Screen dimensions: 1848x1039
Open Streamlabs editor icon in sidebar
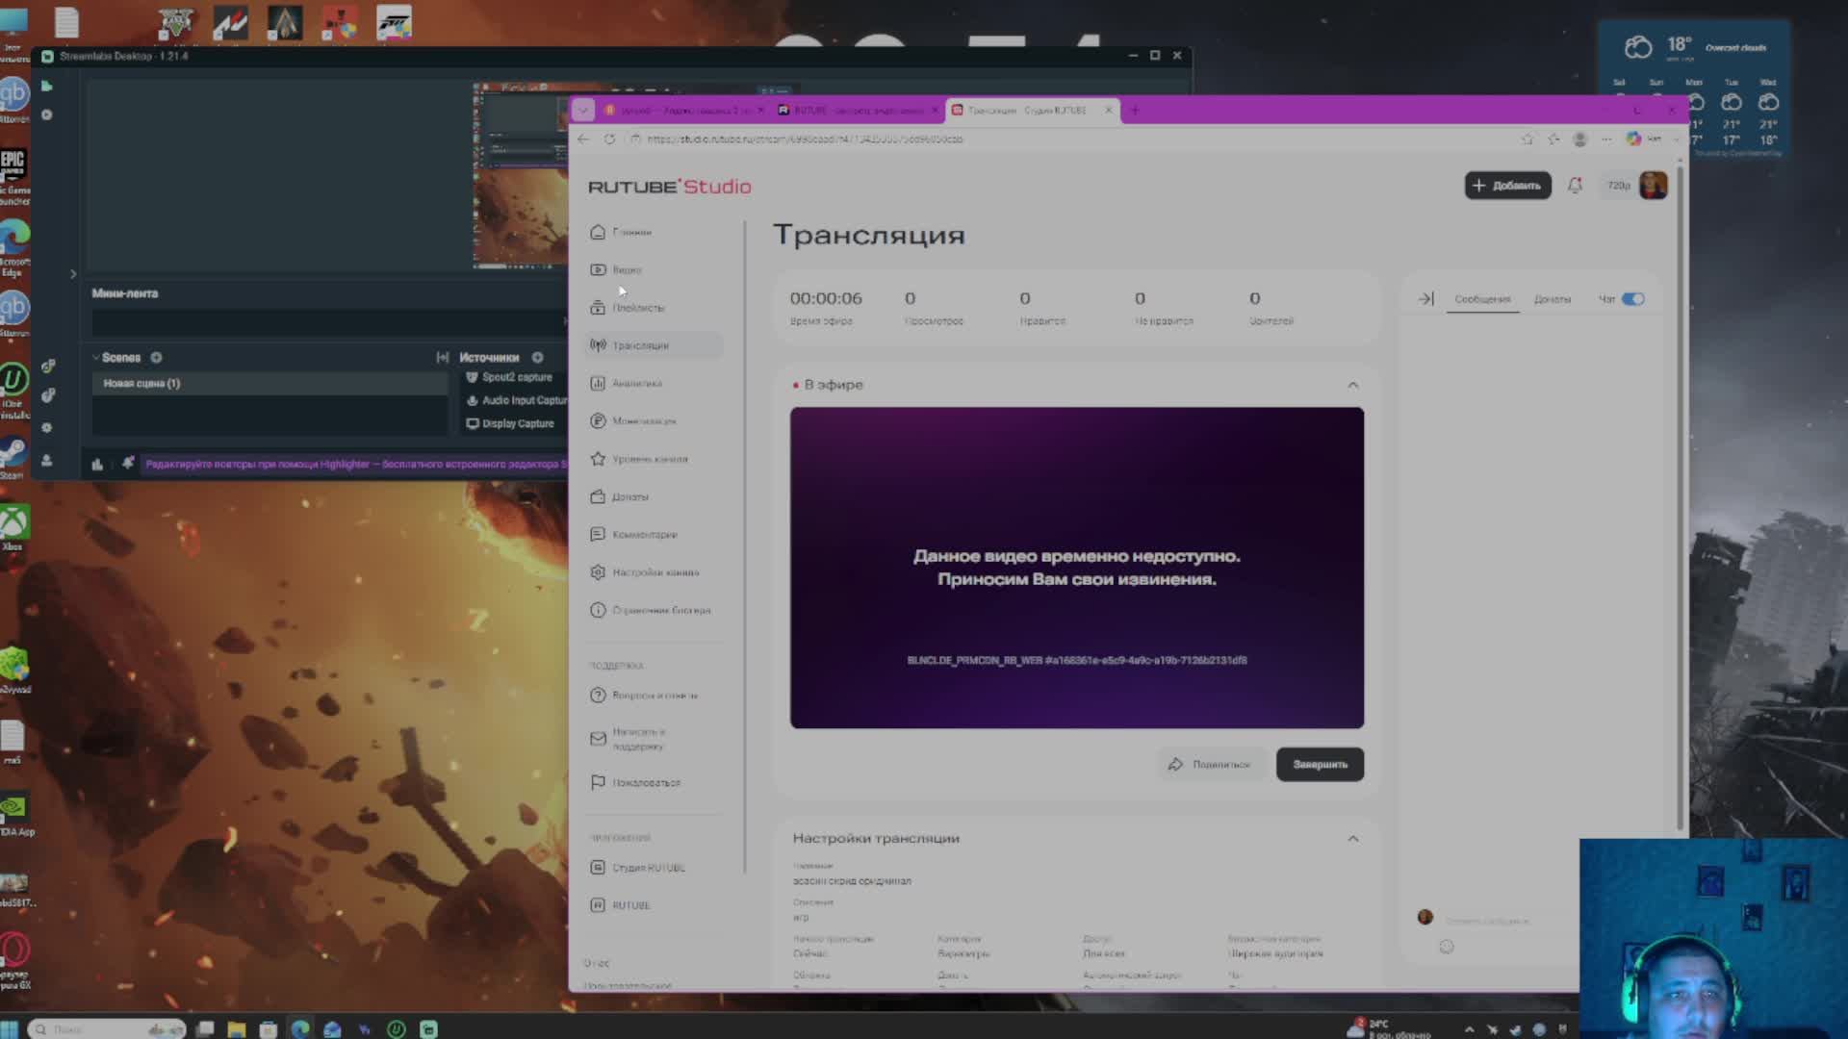point(46,87)
